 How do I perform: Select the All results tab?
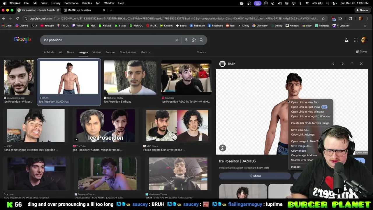point(61,52)
